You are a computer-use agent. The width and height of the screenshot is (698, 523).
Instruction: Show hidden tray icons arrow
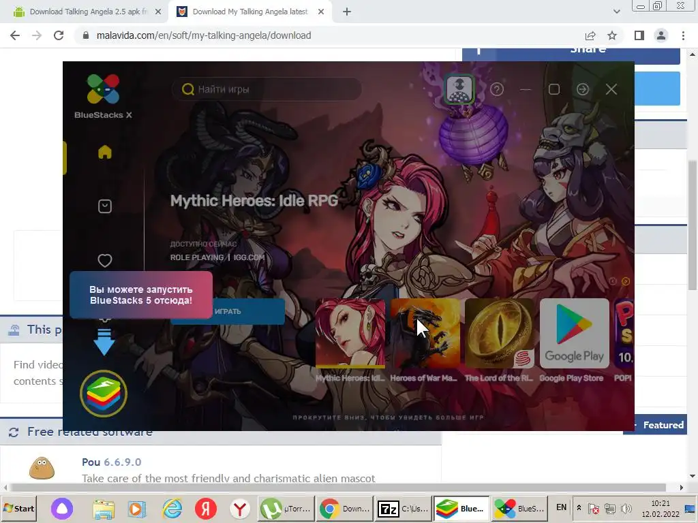pyautogui.click(x=579, y=507)
